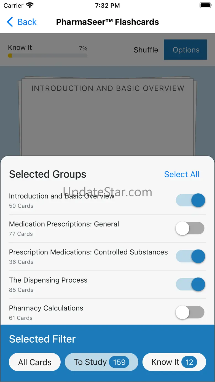Disable Introduction and Basic Overview group toggle
Screen dimensions: 215x382
(x=190, y=200)
